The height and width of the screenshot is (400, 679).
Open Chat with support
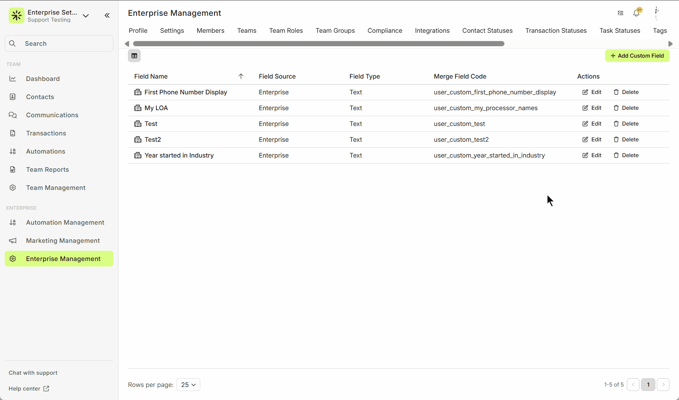click(33, 373)
